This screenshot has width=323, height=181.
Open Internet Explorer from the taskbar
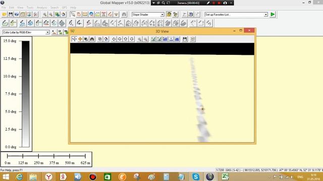pyautogui.click(x=19, y=176)
